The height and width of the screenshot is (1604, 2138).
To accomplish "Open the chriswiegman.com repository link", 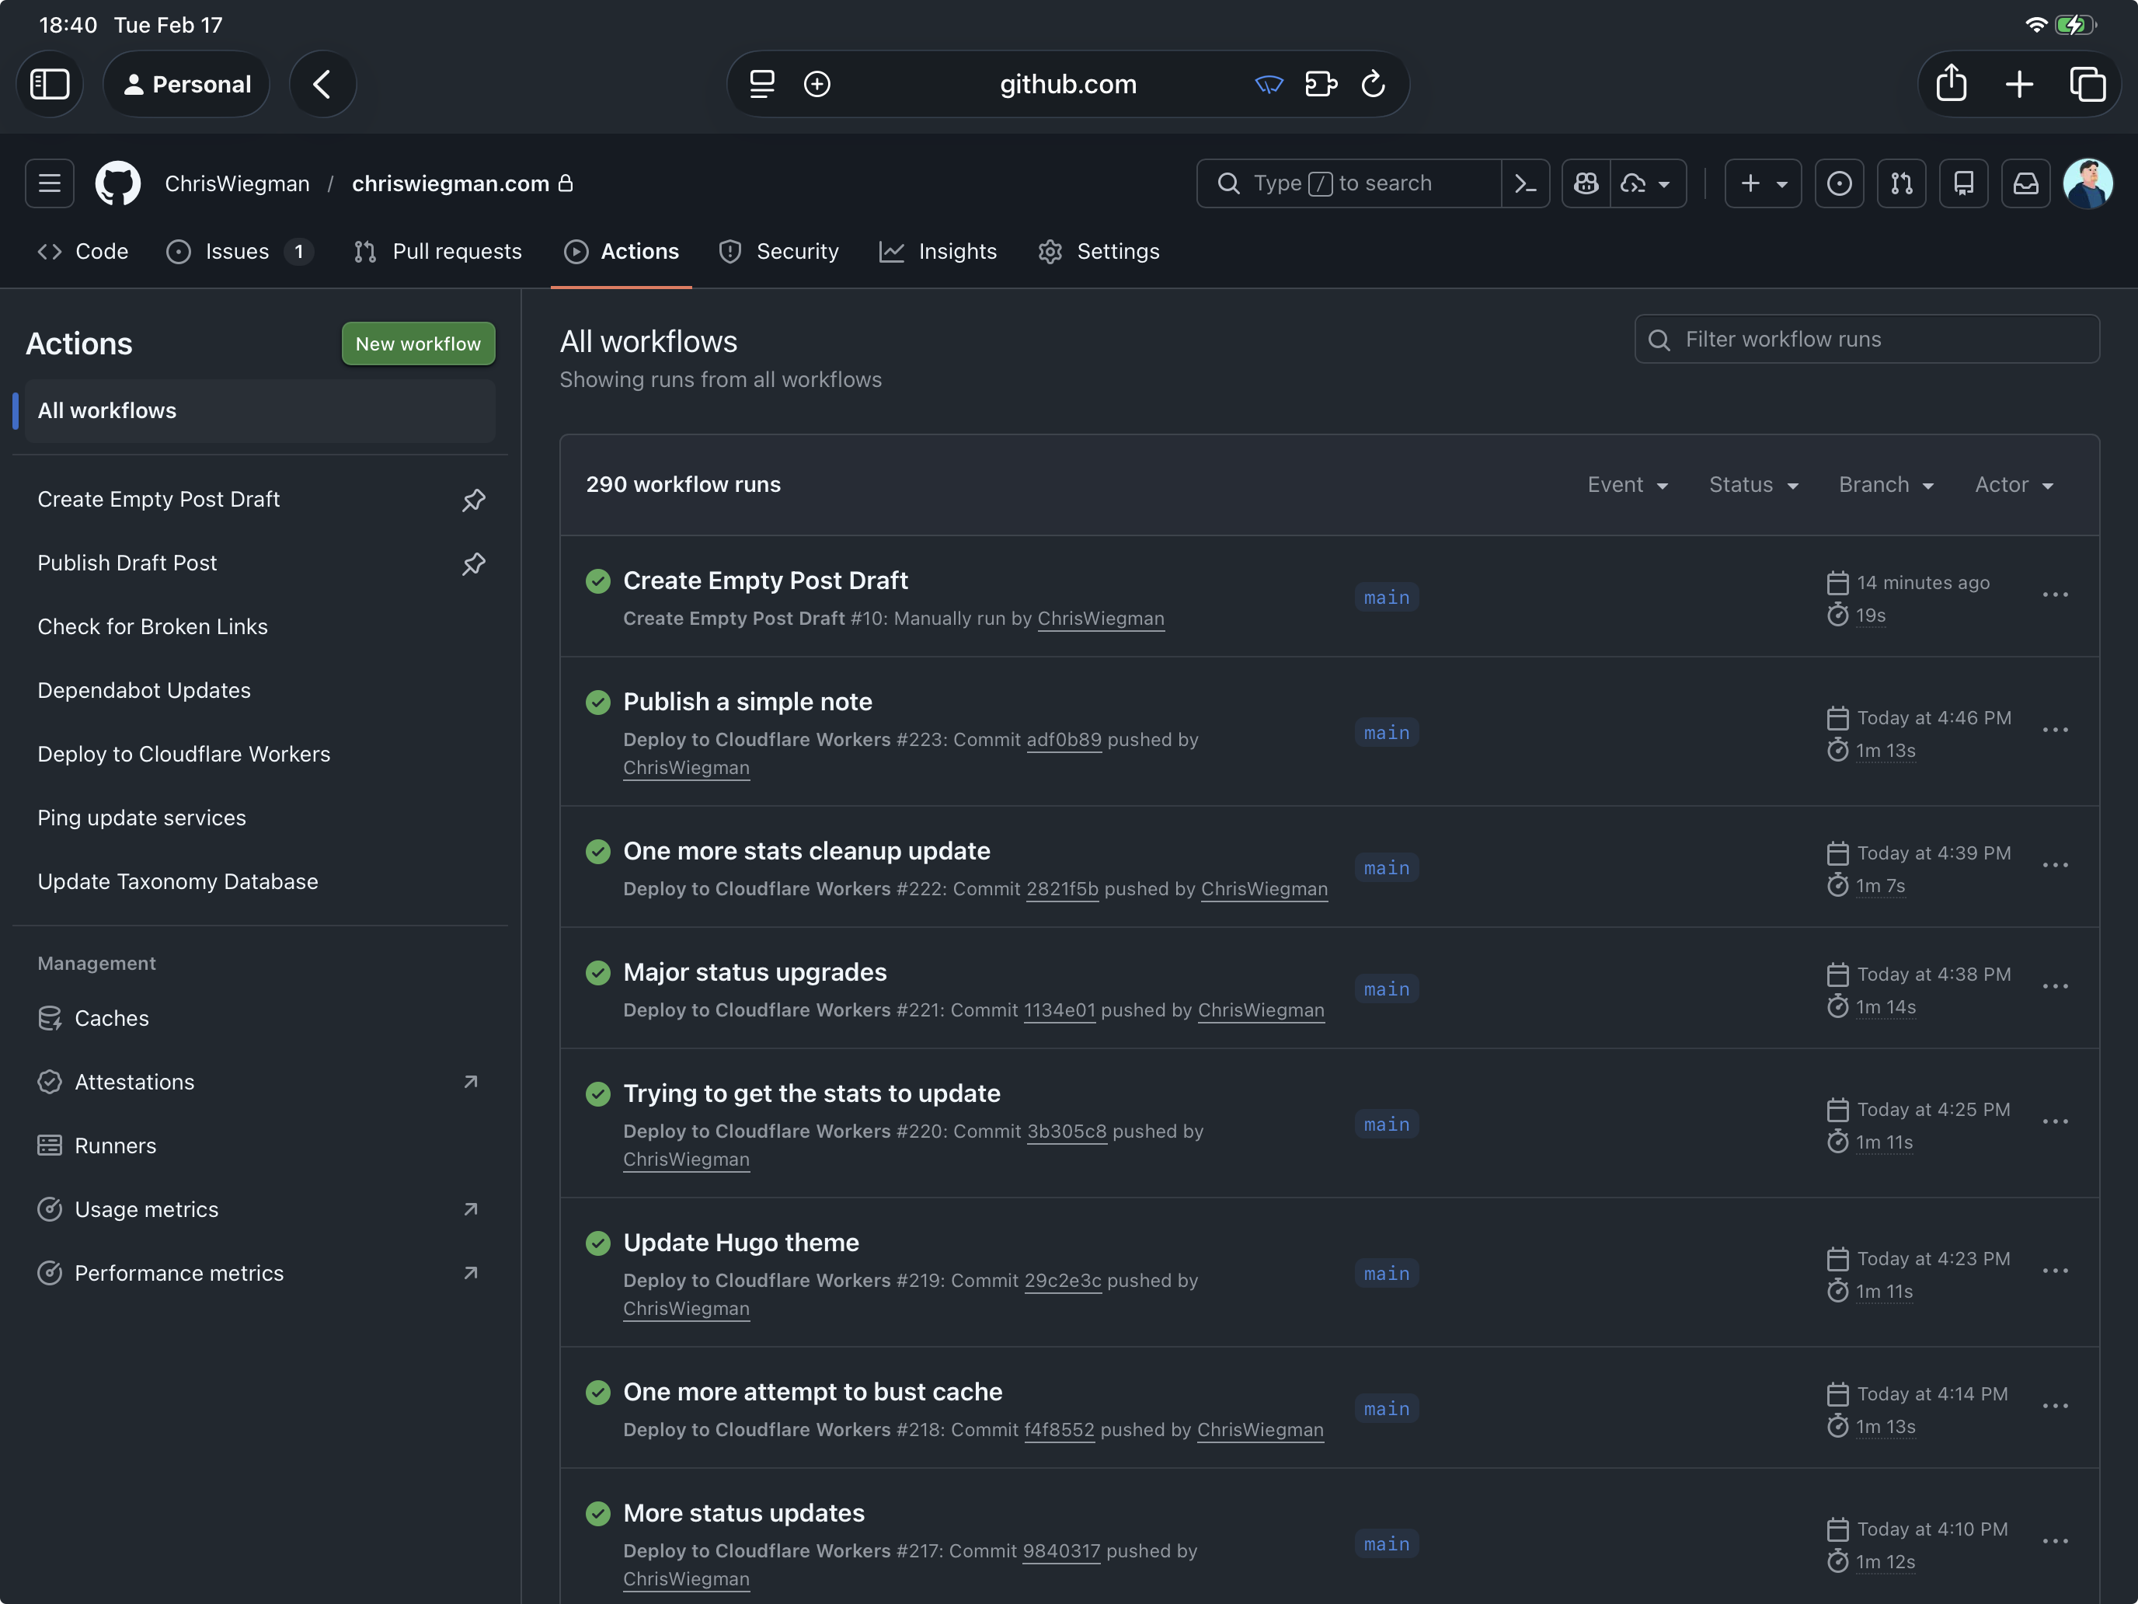I will point(451,183).
